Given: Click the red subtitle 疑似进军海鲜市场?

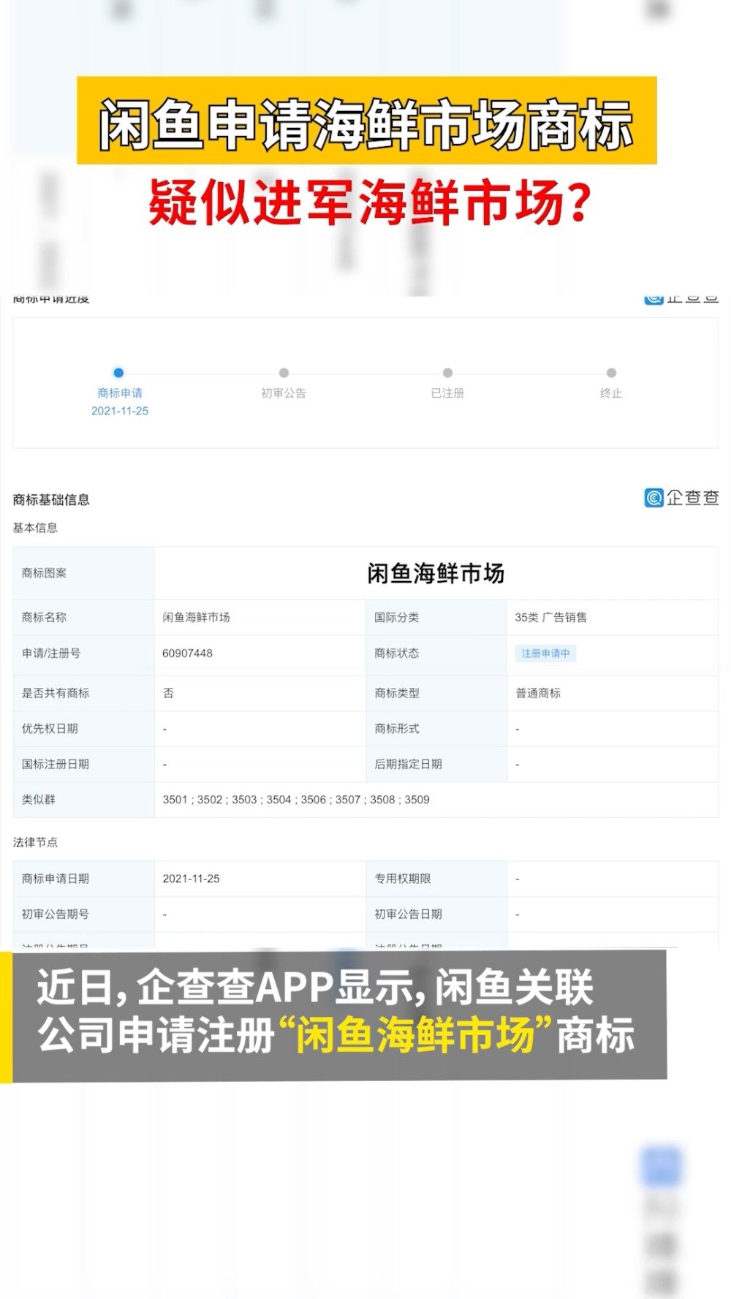Looking at the screenshot, I should pyautogui.click(x=370, y=203).
